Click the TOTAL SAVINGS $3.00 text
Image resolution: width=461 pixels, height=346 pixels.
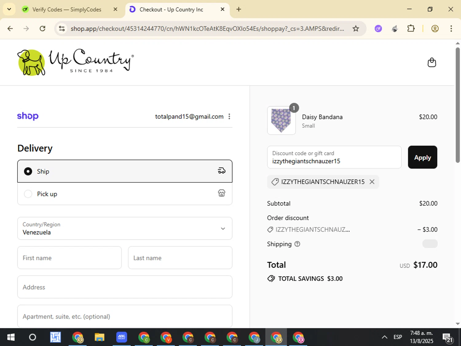click(310, 279)
